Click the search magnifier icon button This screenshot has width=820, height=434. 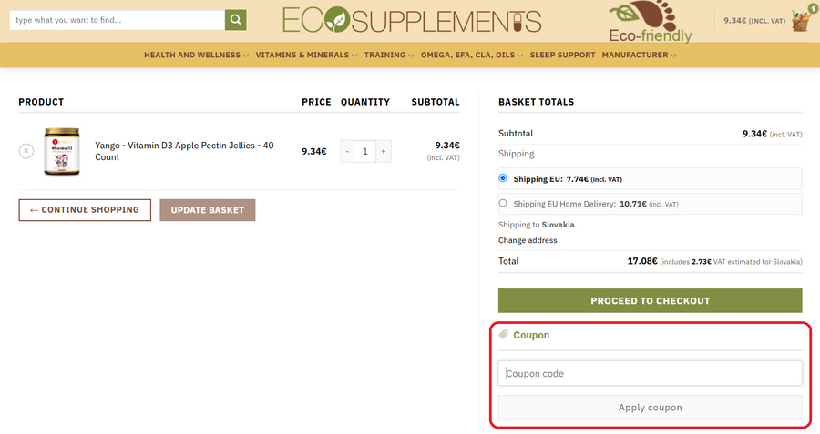[235, 20]
